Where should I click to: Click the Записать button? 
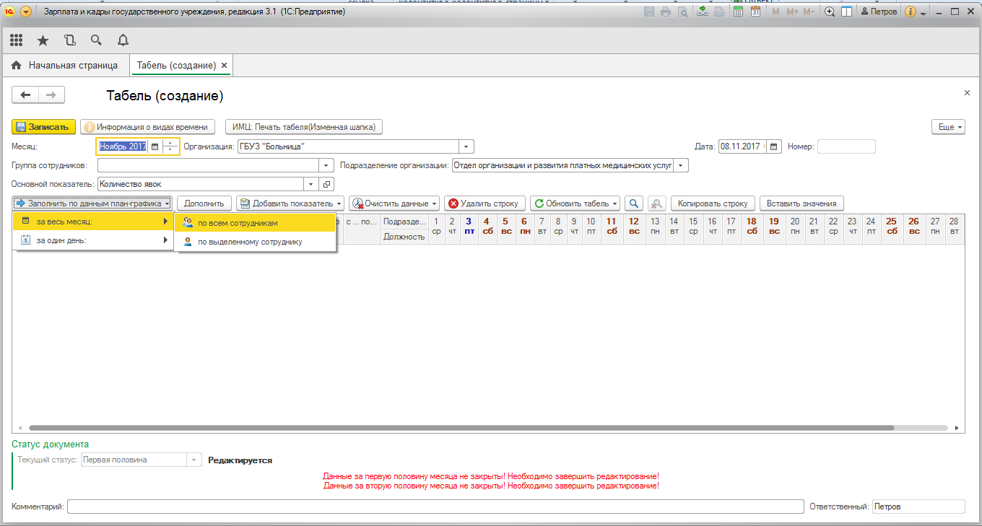[43, 127]
